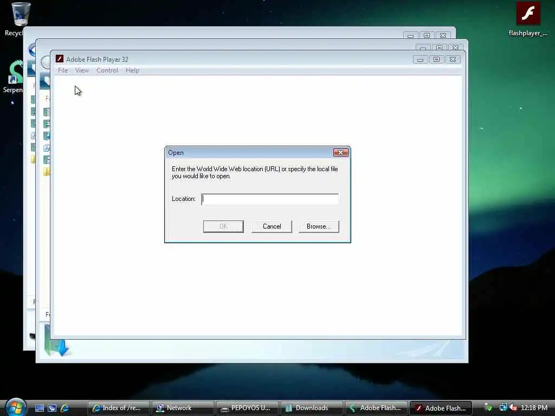
Task: Open the View menu in Flash Player
Action: [x=82, y=70]
